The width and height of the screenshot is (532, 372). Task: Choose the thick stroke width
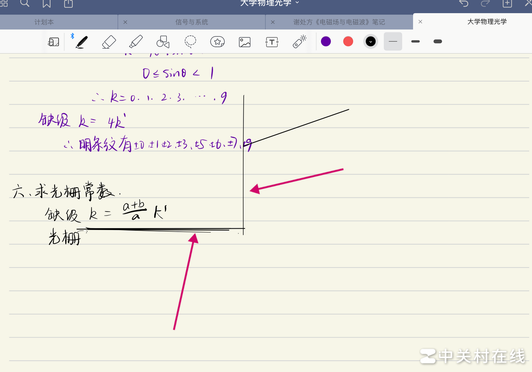tap(438, 41)
